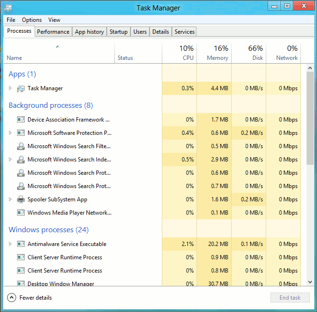The width and height of the screenshot is (317, 312).
Task: Click the 0.4% CPU value
Action: click(187, 133)
